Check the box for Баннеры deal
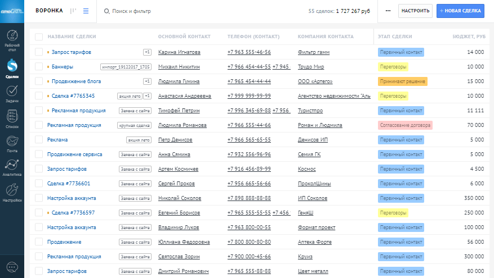The height and width of the screenshot is (278, 494). 39,67
